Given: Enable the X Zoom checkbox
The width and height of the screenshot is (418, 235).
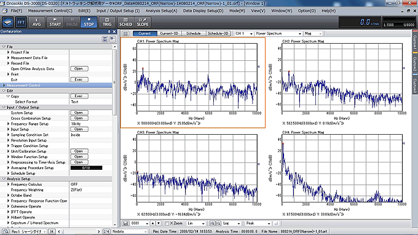Looking at the screenshot, I should (167, 223).
